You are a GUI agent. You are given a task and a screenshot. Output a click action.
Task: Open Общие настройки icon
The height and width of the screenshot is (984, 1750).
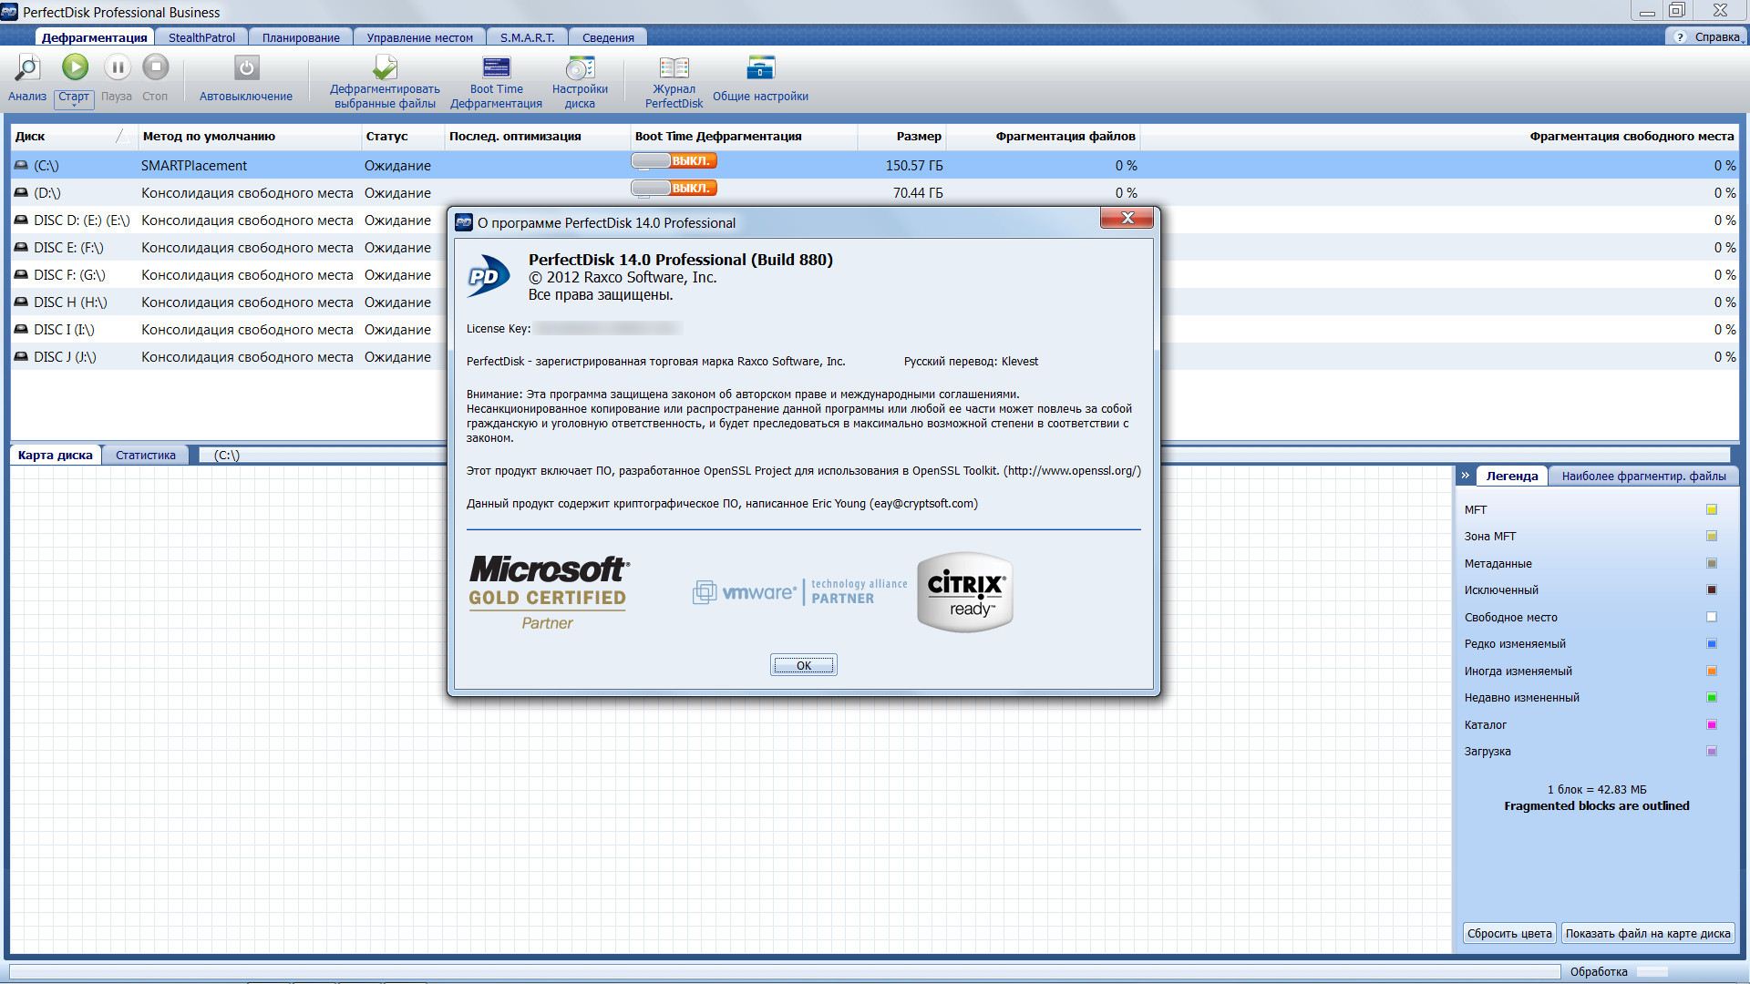(760, 67)
